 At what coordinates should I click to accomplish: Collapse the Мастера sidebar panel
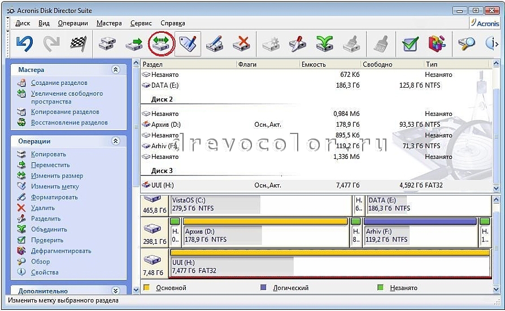click(116, 70)
